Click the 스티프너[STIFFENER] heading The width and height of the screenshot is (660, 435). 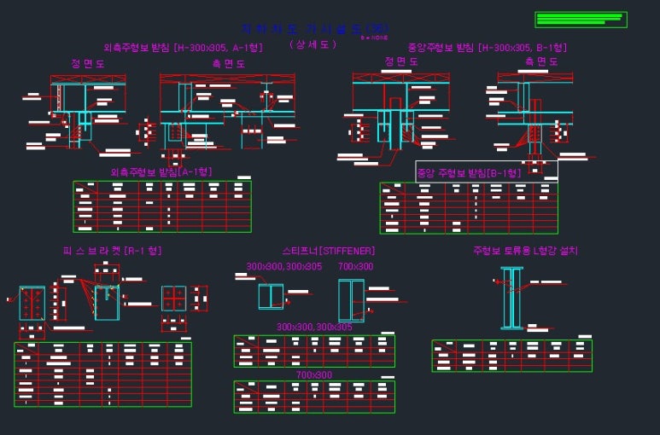click(x=329, y=251)
